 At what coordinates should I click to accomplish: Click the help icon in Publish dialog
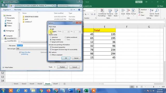coord(79,10)
